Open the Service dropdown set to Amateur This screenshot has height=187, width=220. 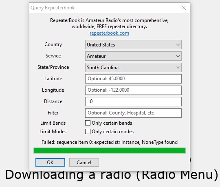pyautogui.click(x=133, y=56)
